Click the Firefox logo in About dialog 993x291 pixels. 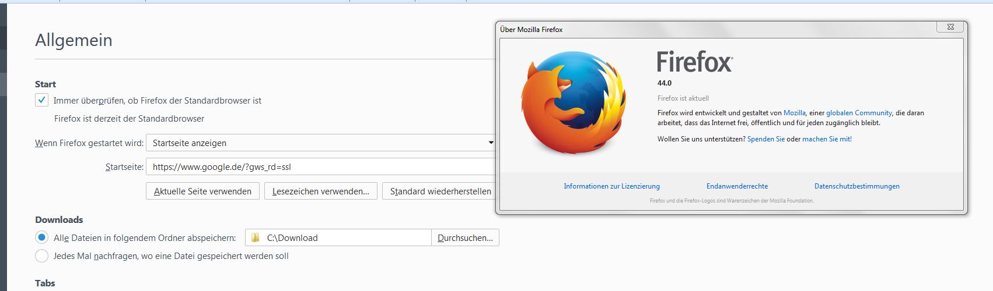tap(574, 103)
